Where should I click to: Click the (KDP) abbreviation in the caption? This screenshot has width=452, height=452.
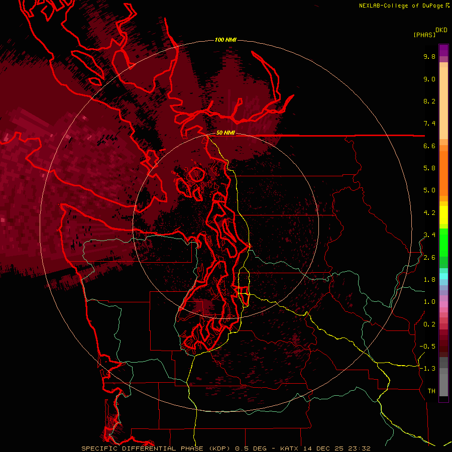(218, 448)
